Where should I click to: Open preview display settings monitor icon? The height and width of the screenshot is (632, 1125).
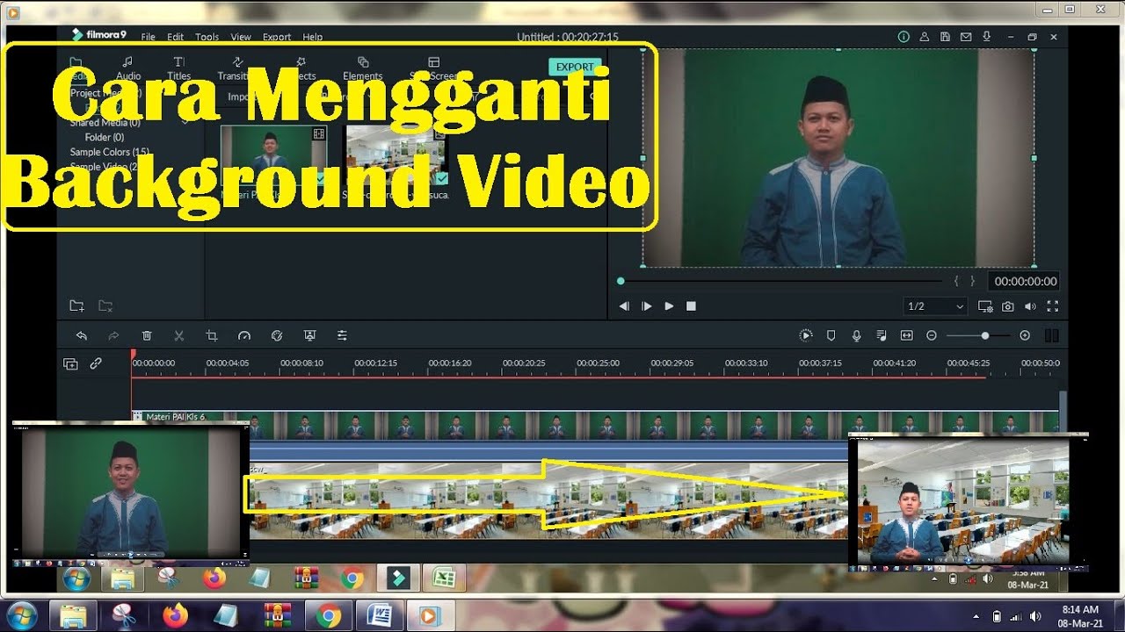(x=985, y=306)
